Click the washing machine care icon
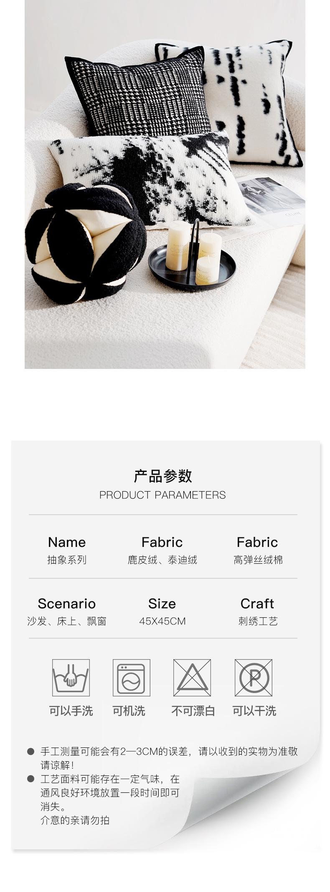 pos(131,678)
